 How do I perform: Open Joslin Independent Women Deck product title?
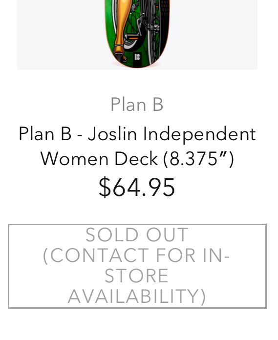tap(137, 146)
